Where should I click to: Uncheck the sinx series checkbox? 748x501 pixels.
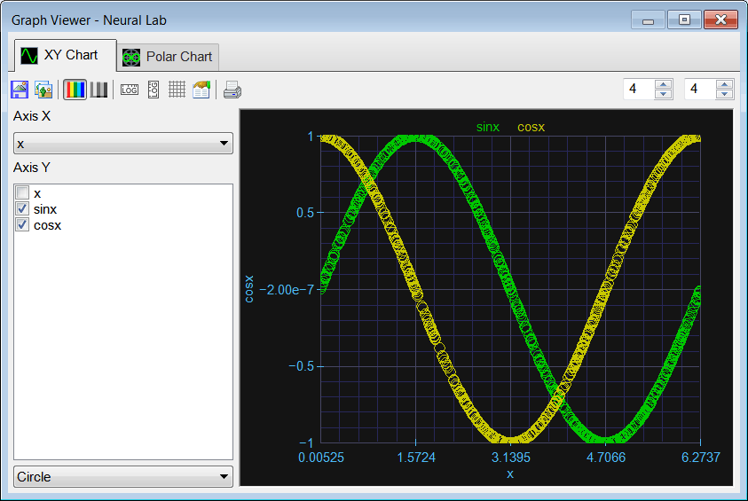click(x=22, y=208)
